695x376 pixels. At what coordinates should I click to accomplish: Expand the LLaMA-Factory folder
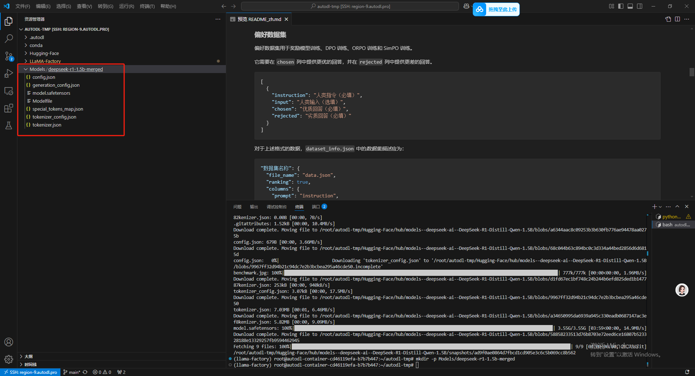[x=122, y=61]
